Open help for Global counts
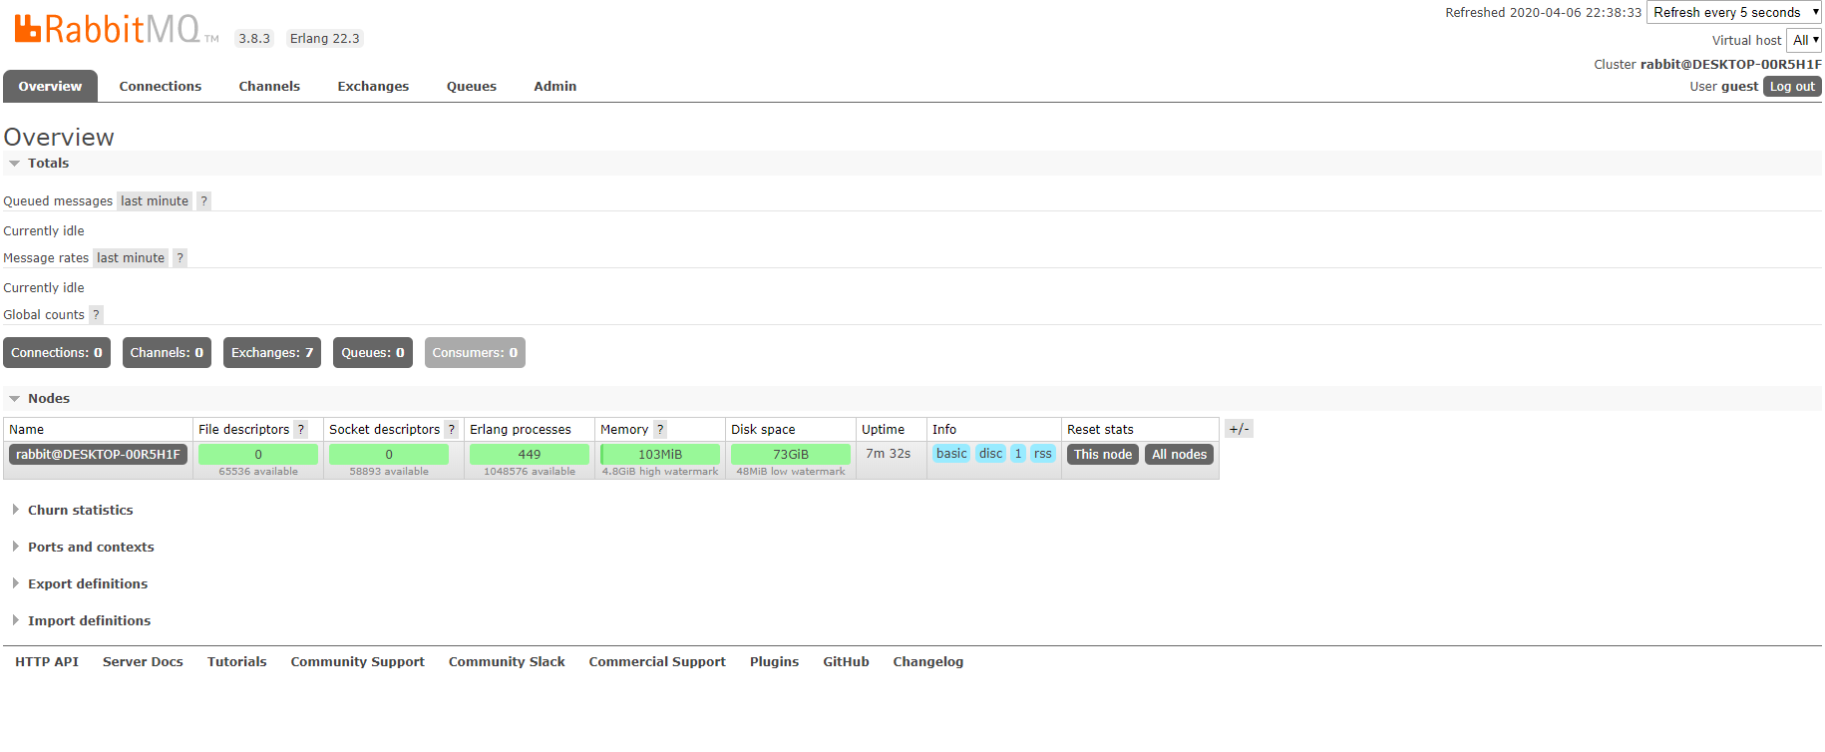Viewport: 1825px width, 752px height. (96, 315)
